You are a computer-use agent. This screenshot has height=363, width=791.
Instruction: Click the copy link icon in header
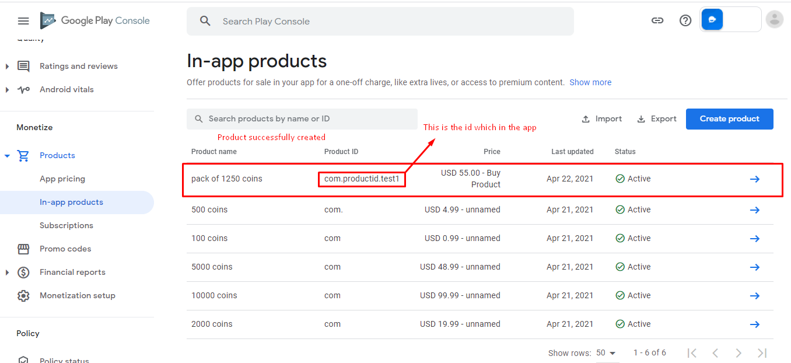click(x=657, y=20)
